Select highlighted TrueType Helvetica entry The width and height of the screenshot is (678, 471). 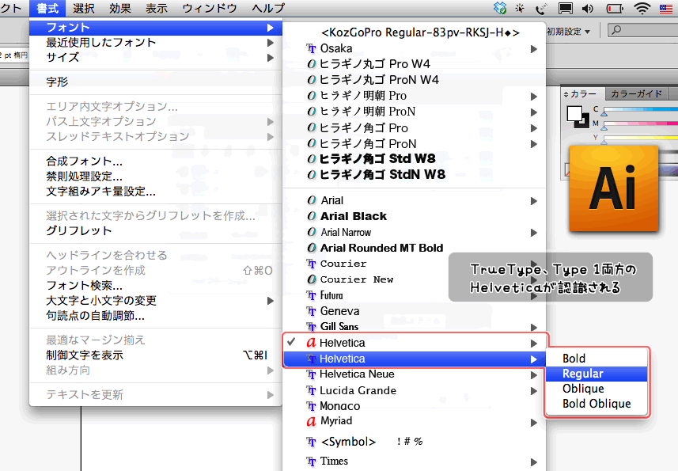coord(415,359)
